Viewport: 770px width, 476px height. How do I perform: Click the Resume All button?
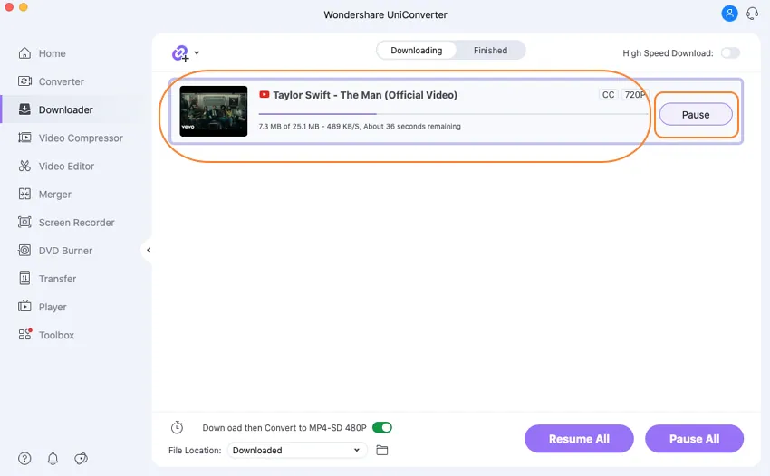[579, 439]
